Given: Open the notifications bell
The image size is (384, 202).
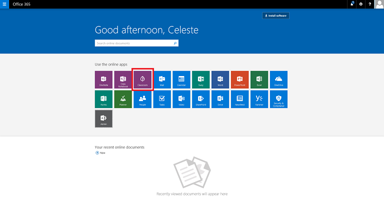Looking at the screenshot, I should pos(352,4).
